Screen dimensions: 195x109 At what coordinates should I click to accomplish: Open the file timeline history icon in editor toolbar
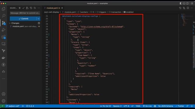coord(180,8)
